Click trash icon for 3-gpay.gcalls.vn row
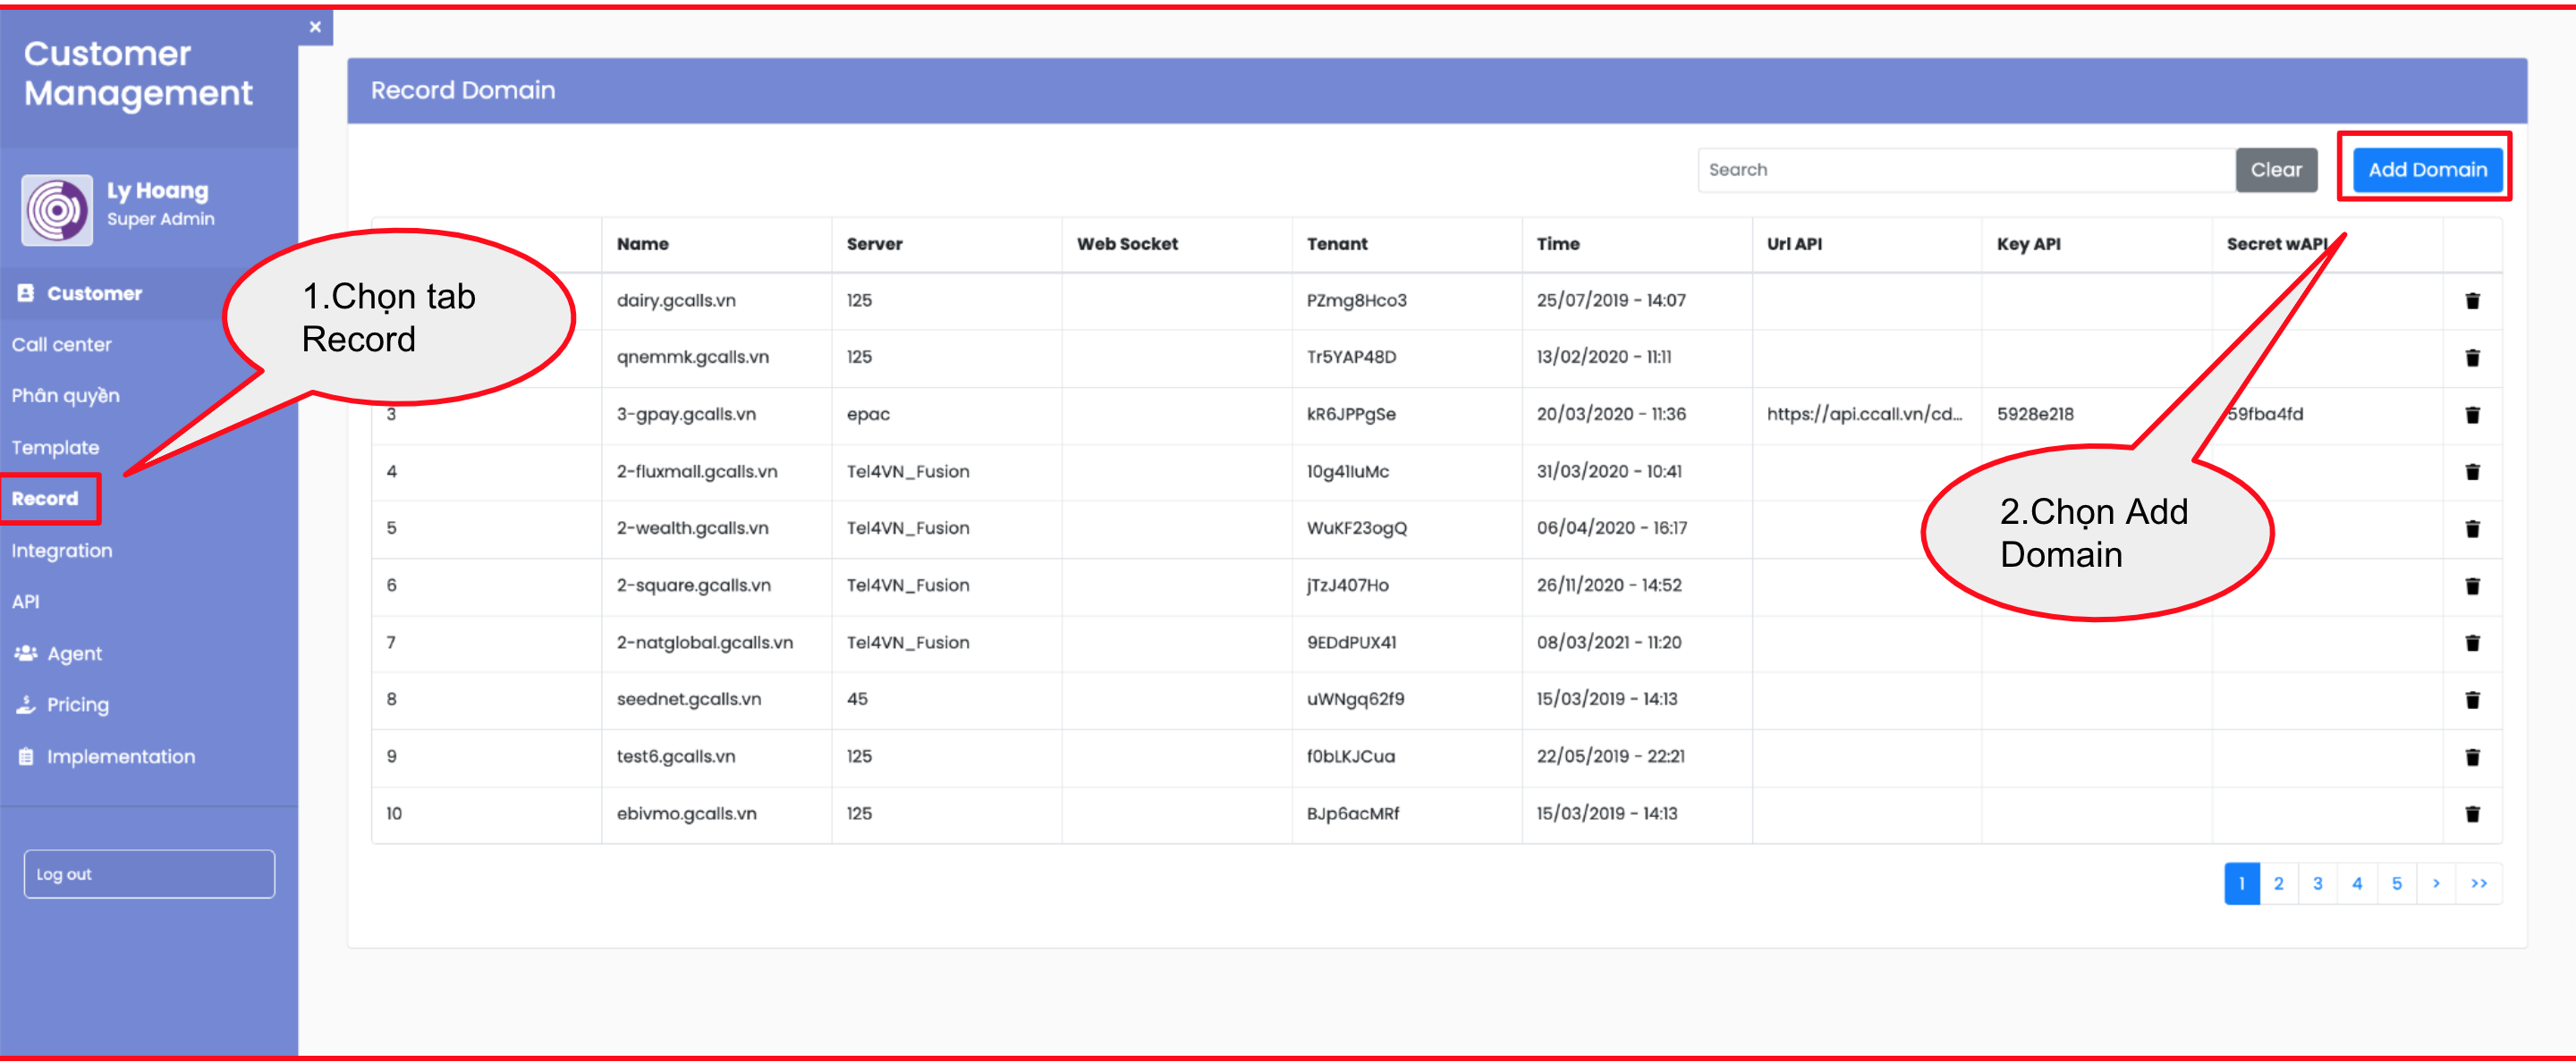 click(2472, 415)
